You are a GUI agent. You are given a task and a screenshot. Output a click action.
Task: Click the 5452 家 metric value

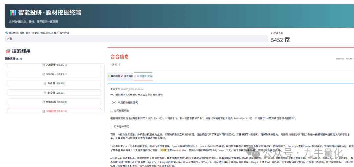[280, 40]
